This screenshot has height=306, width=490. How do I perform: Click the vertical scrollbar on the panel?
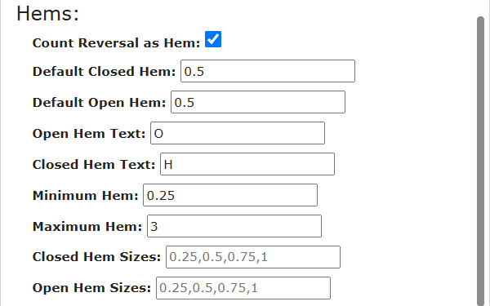(x=481, y=159)
